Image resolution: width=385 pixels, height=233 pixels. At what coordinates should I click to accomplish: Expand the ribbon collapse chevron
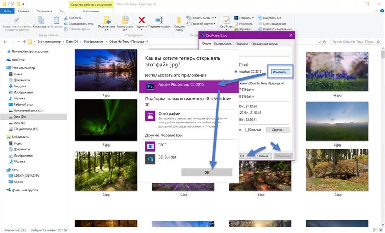click(376, 11)
